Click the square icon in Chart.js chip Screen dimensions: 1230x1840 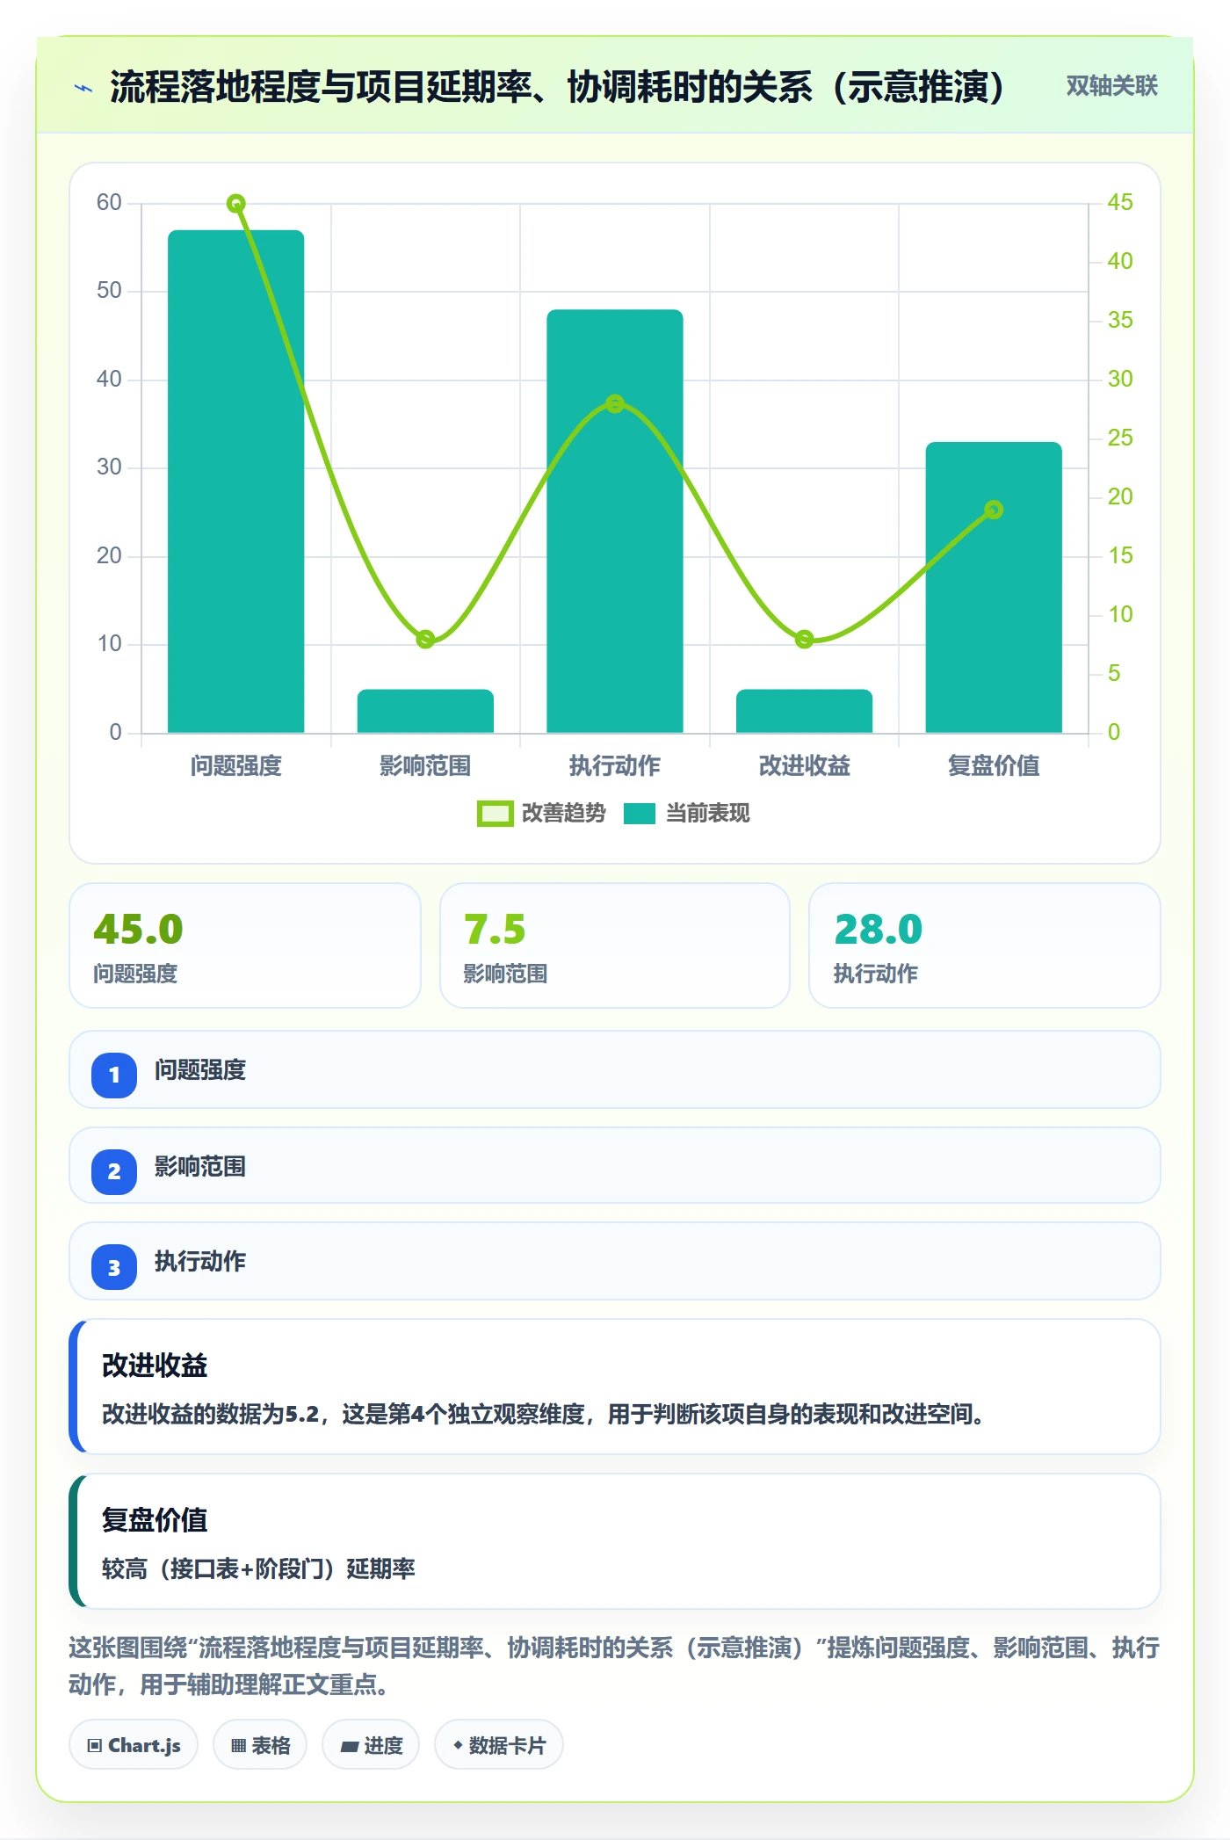tap(95, 1746)
